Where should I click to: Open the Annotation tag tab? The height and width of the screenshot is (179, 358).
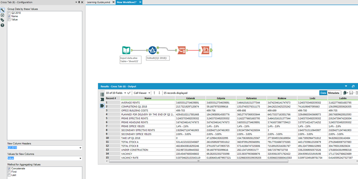tap(2, 20)
